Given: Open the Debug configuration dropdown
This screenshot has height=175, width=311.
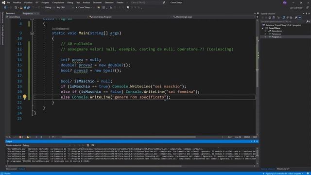Looking at the screenshot, I should coord(50,8).
